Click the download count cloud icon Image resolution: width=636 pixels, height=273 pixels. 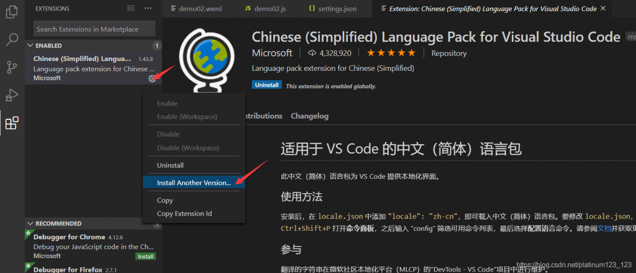coord(312,53)
